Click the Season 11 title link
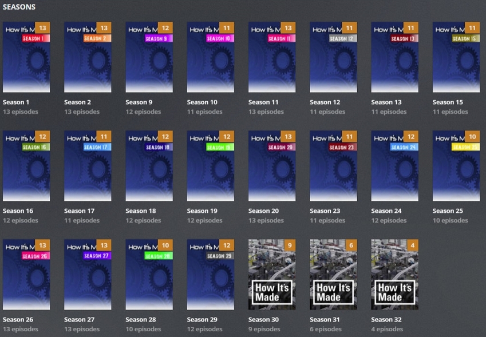The width and height of the screenshot is (486, 337). 263,102
